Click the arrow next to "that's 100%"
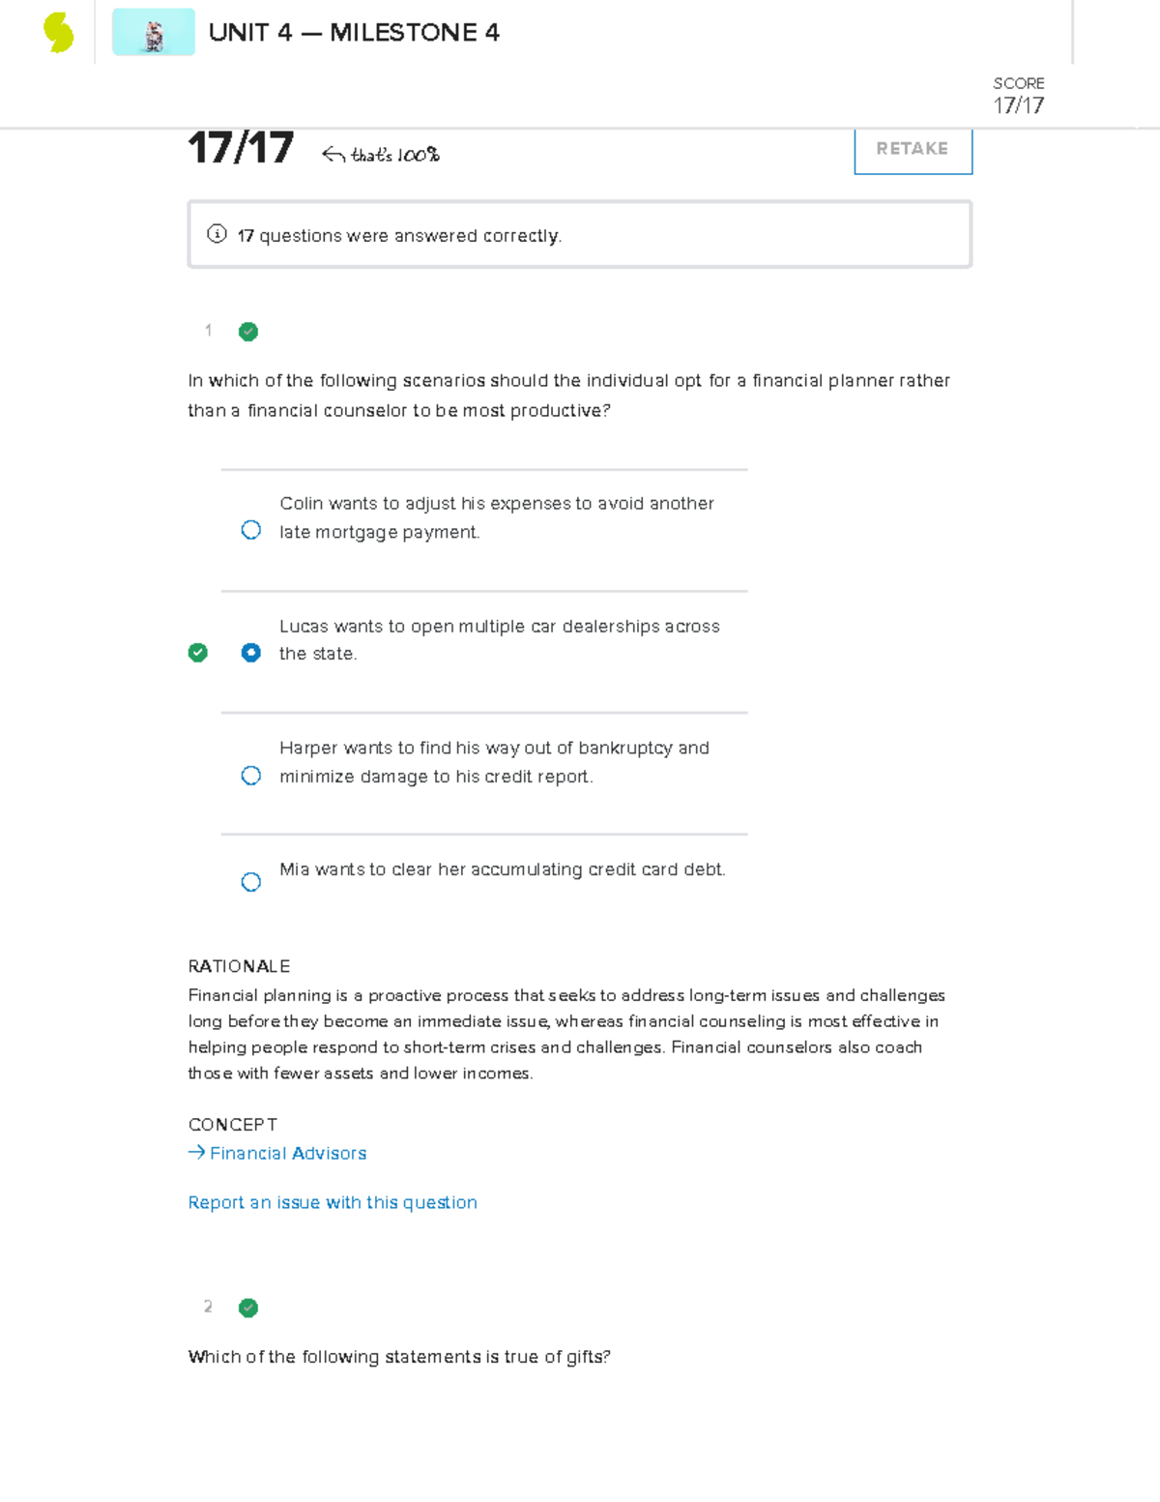This screenshot has width=1160, height=1502. point(333,155)
